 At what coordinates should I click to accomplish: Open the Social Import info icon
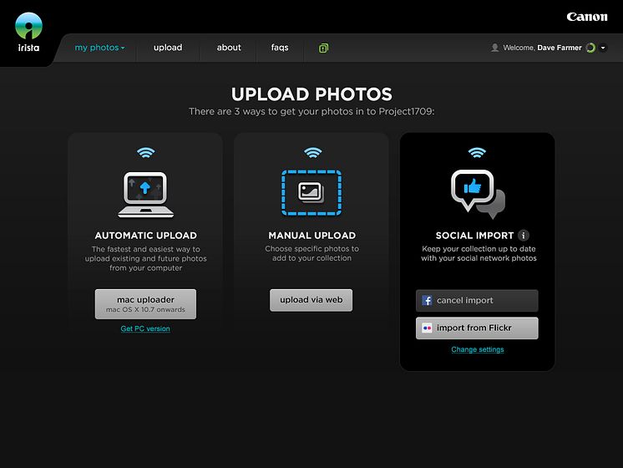tap(524, 236)
